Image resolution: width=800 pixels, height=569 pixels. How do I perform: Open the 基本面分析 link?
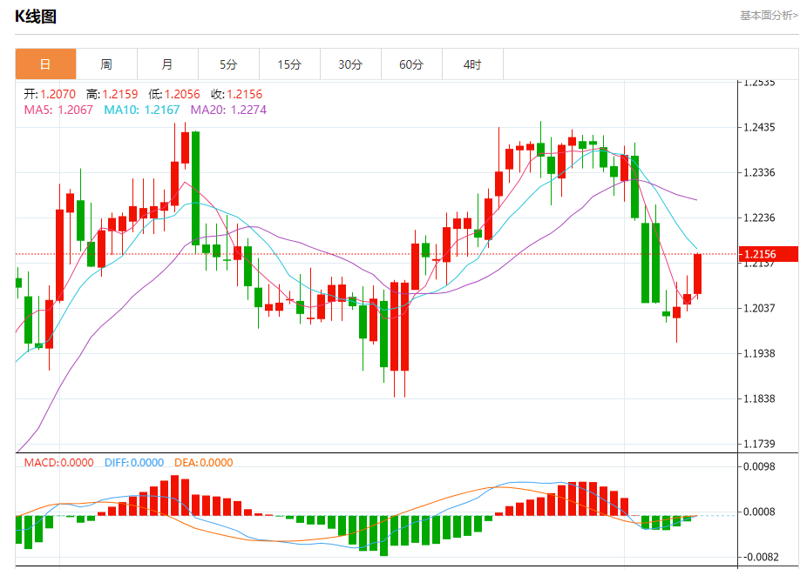click(769, 16)
